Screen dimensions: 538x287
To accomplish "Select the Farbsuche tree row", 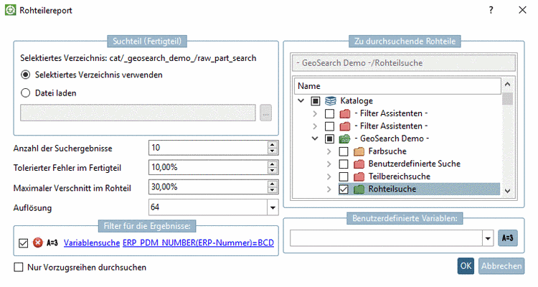I will click(387, 151).
